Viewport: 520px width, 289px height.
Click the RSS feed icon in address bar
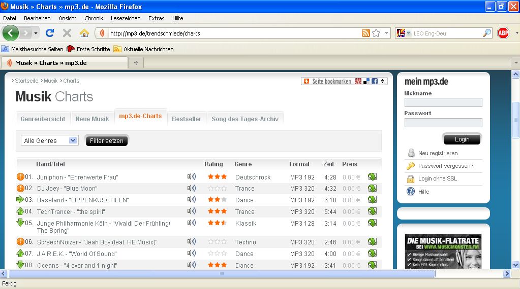(365, 33)
